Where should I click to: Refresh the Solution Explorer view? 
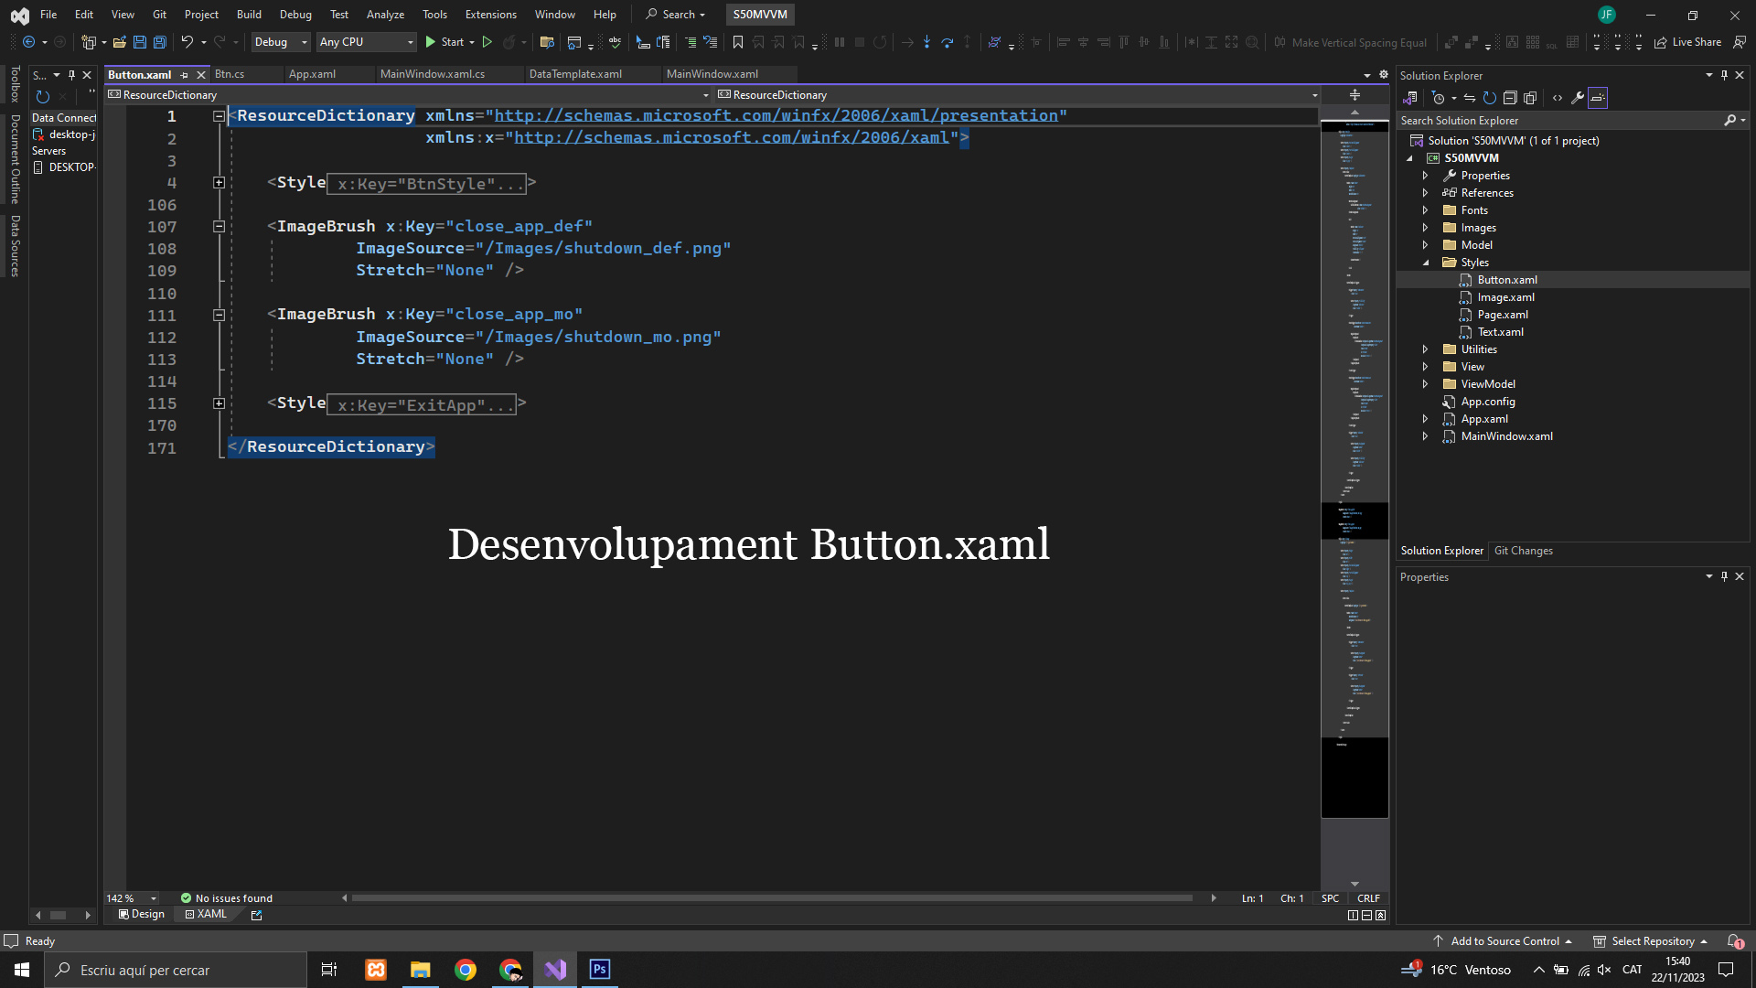1489,98
